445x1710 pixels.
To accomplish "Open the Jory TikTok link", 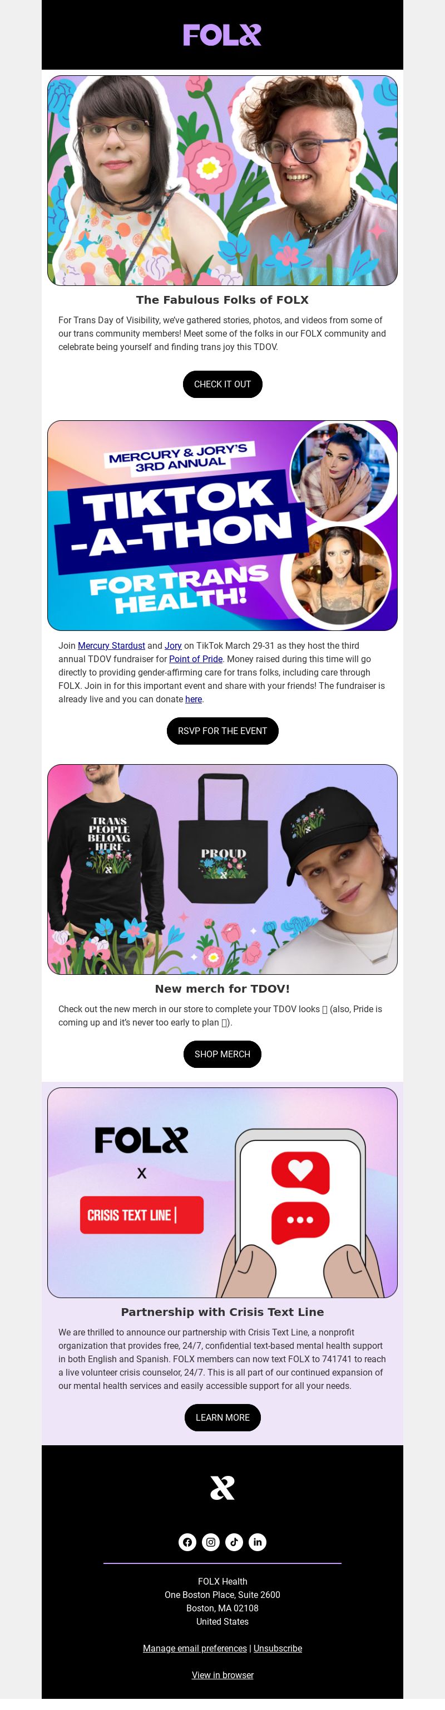I will [173, 645].
